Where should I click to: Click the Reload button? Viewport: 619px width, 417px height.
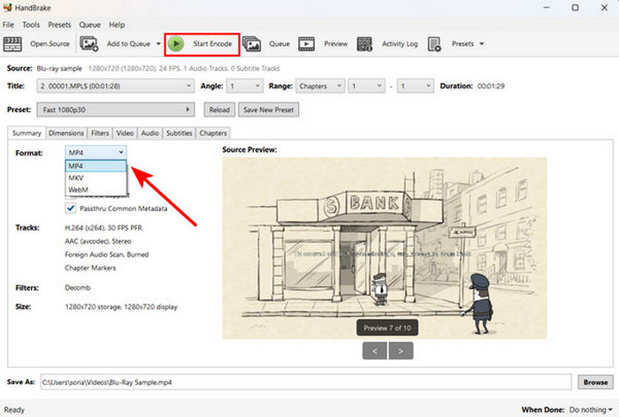219,110
